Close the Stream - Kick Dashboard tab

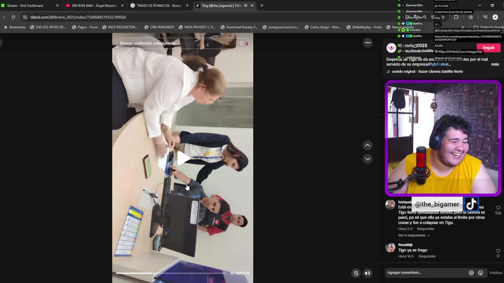(57, 6)
